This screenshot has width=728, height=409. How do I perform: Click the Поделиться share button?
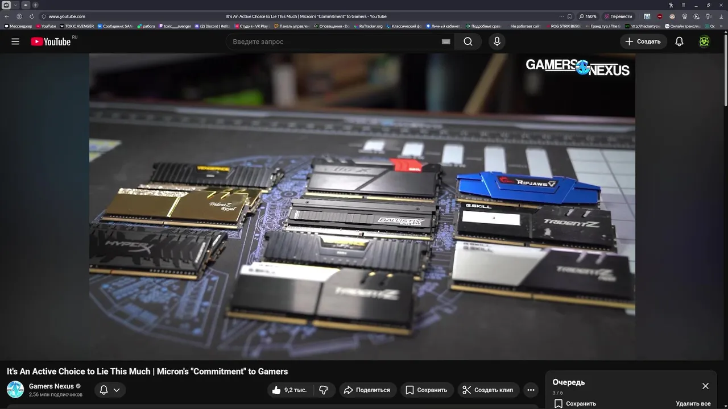(367, 390)
